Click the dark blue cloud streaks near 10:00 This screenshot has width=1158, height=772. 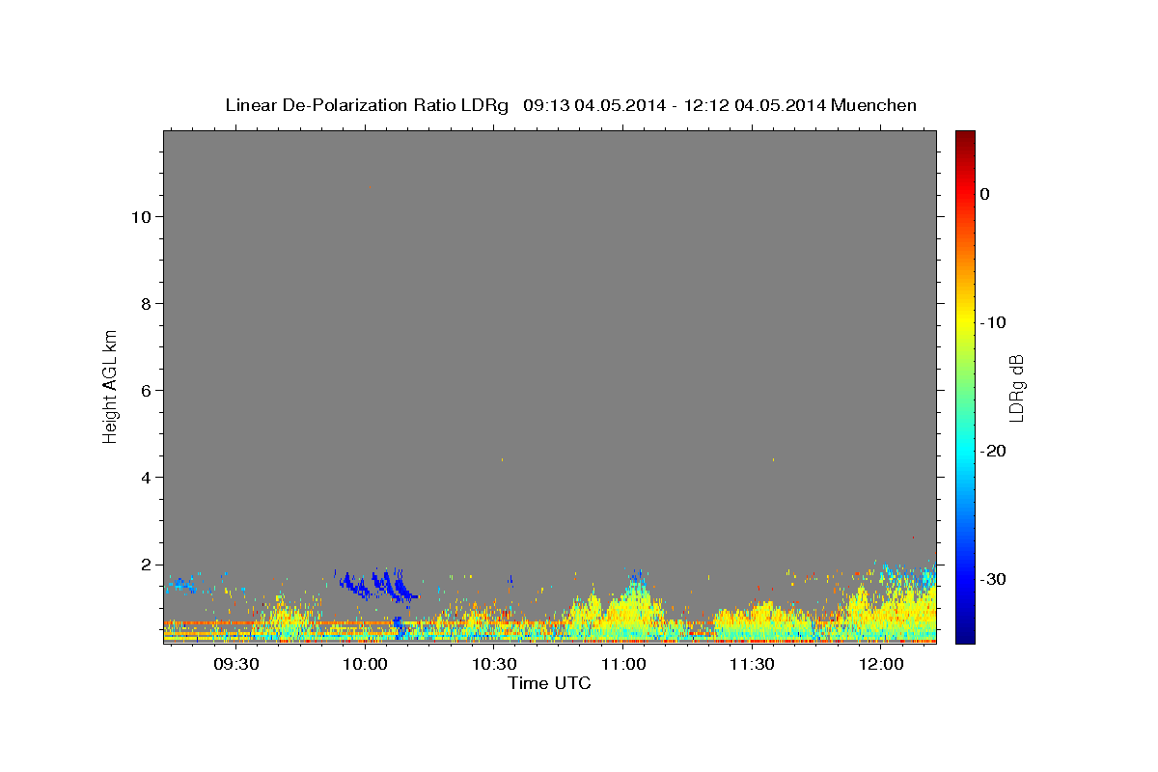pyautogui.click(x=378, y=585)
